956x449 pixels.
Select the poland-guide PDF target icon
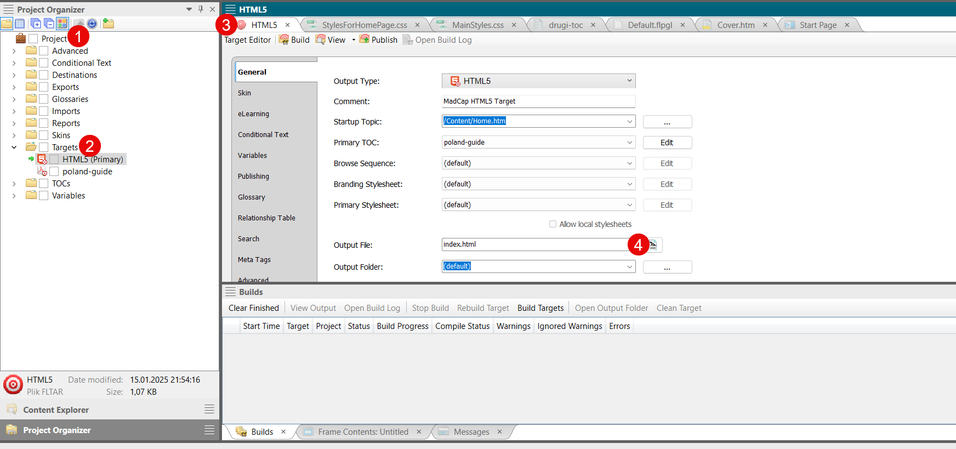pyautogui.click(x=42, y=171)
